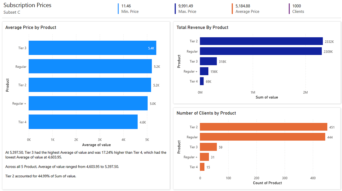This screenshot has height=191, width=342.
Task: Select the Sum of value axis title
Action: (266, 97)
